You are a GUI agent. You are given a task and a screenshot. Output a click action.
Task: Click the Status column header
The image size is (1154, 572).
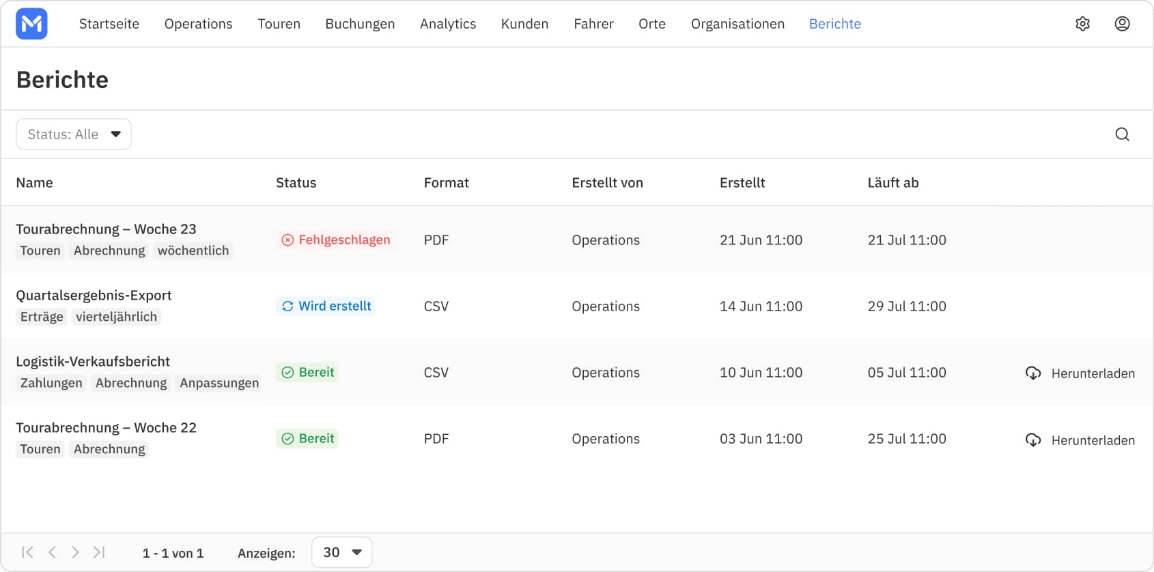point(296,183)
